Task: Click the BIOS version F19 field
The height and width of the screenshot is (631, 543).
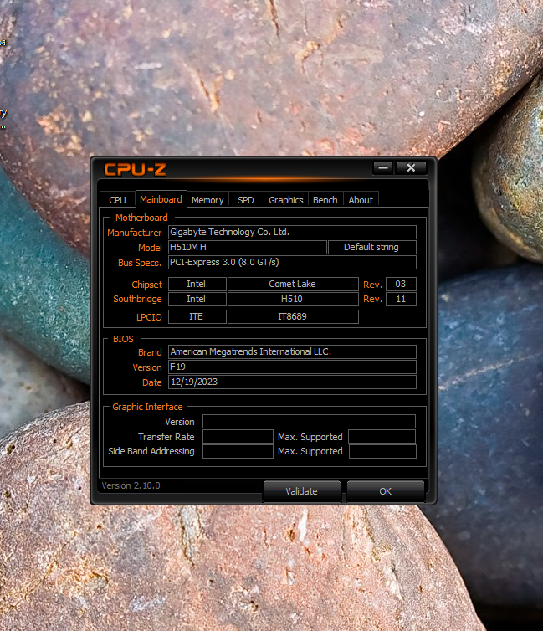Action: (x=292, y=367)
